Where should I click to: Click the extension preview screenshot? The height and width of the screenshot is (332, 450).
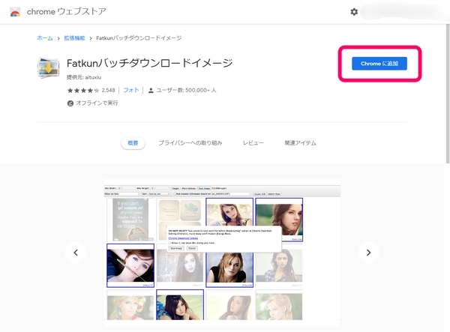point(222,253)
